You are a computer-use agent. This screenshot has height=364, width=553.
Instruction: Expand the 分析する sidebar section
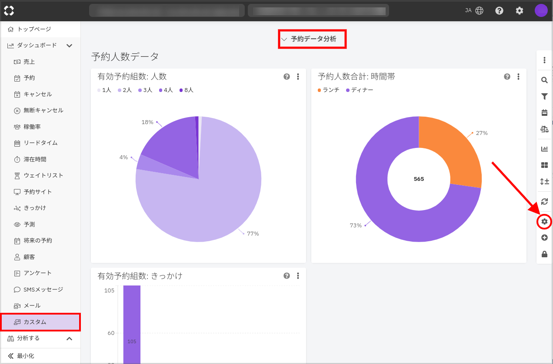(x=69, y=338)
